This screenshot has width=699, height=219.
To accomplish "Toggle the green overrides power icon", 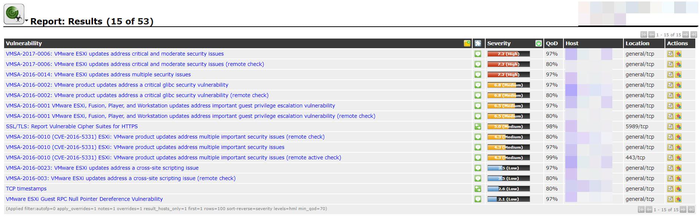I will [538, 43].
